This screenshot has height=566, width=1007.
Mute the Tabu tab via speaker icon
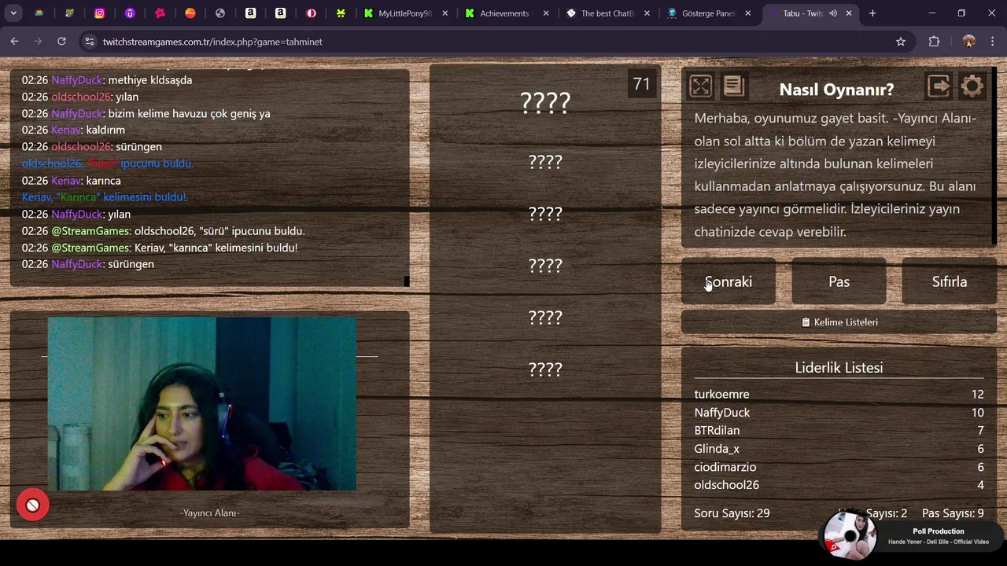pyautogui.click(x=832, y=13)
